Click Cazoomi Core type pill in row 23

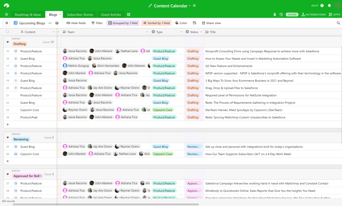[x=163, y=110]
